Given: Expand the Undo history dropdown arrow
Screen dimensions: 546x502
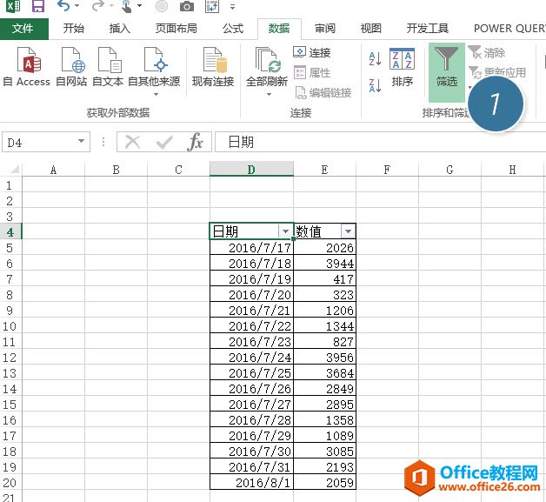Looking at the screenshot, I should coord(77,5).
